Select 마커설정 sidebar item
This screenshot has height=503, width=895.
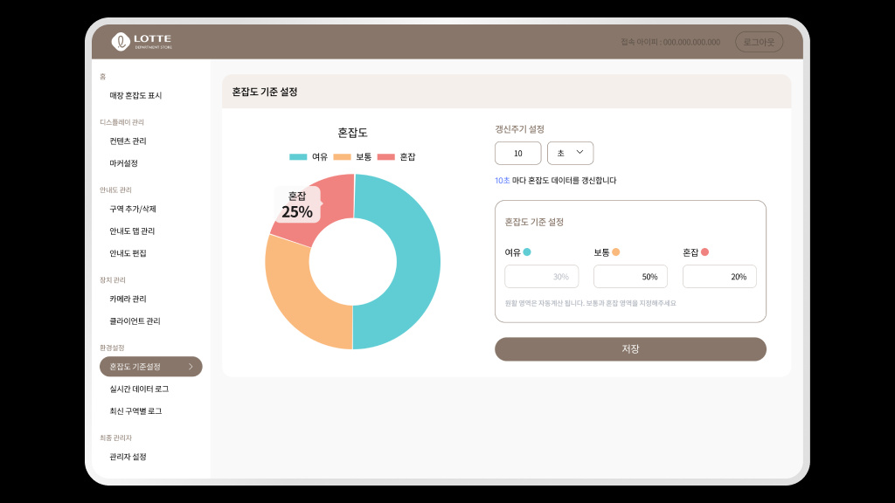124,163
